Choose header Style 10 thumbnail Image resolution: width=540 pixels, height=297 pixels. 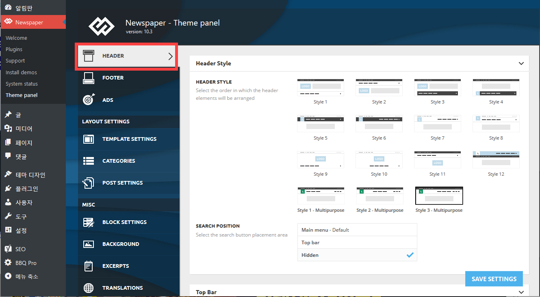[379, 159]
